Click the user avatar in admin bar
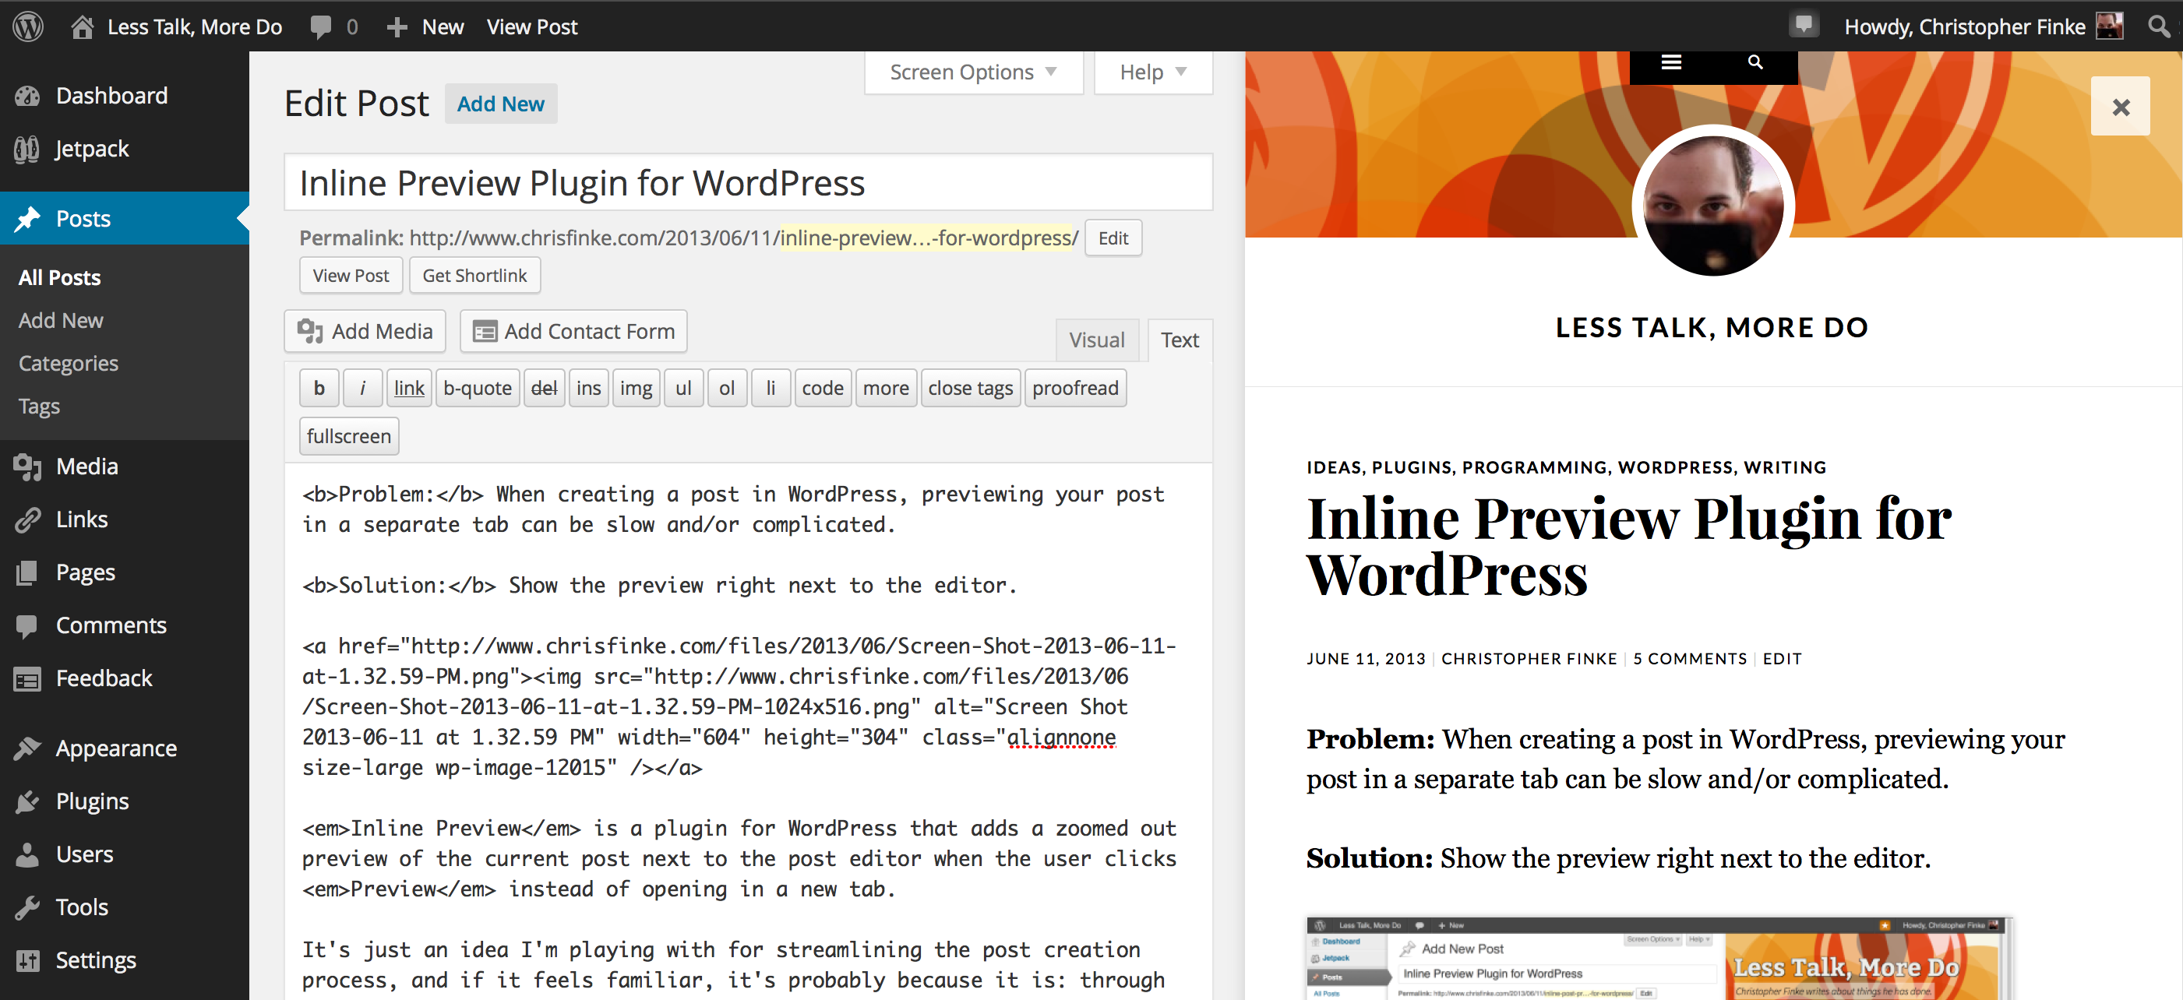This screenshot has width=2183, height=1000. pyautogui.click(x=2110, y=26)
